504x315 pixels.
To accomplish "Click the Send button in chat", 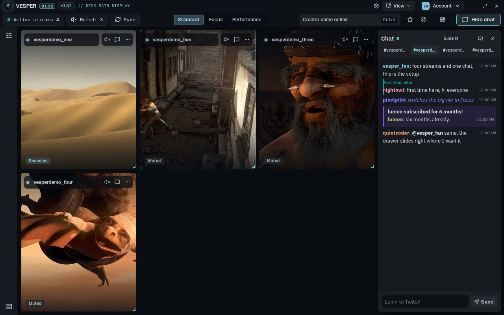I will coord(484,302).
